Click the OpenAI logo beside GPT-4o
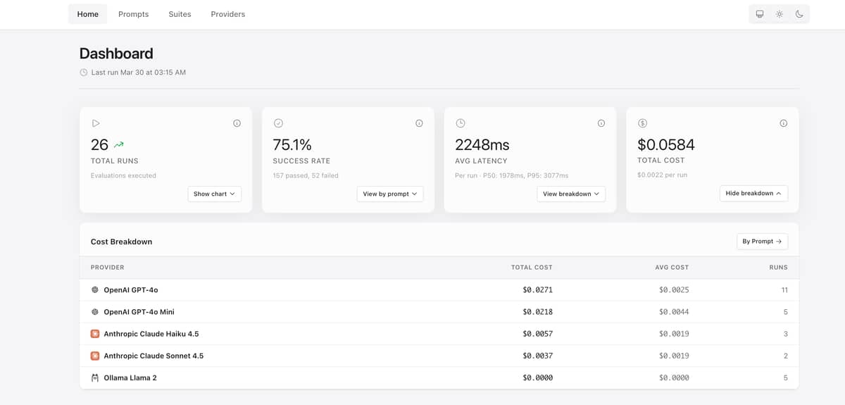Screen dimensions: 845x405 point(95,289)
